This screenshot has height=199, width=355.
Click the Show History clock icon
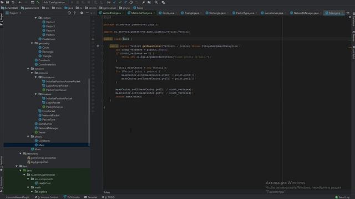coord(131,2)
